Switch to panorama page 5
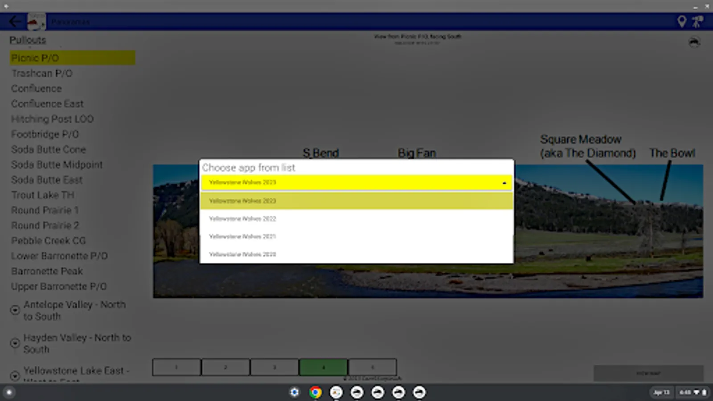This screenshot has width=713, height=401. (x=373, y=367)
